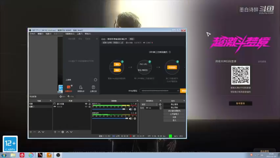Viewport: 280px width, 158px height.
Task: Add a new source with plus icon
Action: point(55,132)
